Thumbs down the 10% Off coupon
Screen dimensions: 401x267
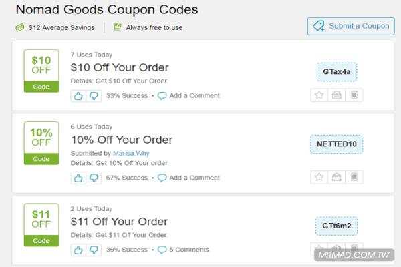[94, 178]
